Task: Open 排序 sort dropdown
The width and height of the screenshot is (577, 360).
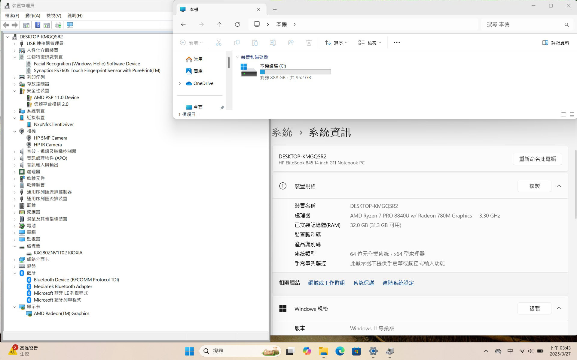Action: point(336,43)
